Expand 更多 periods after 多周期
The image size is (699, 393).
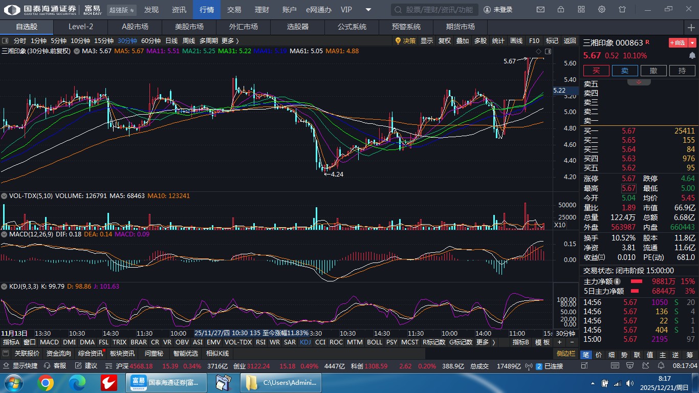tap(230, 41)
